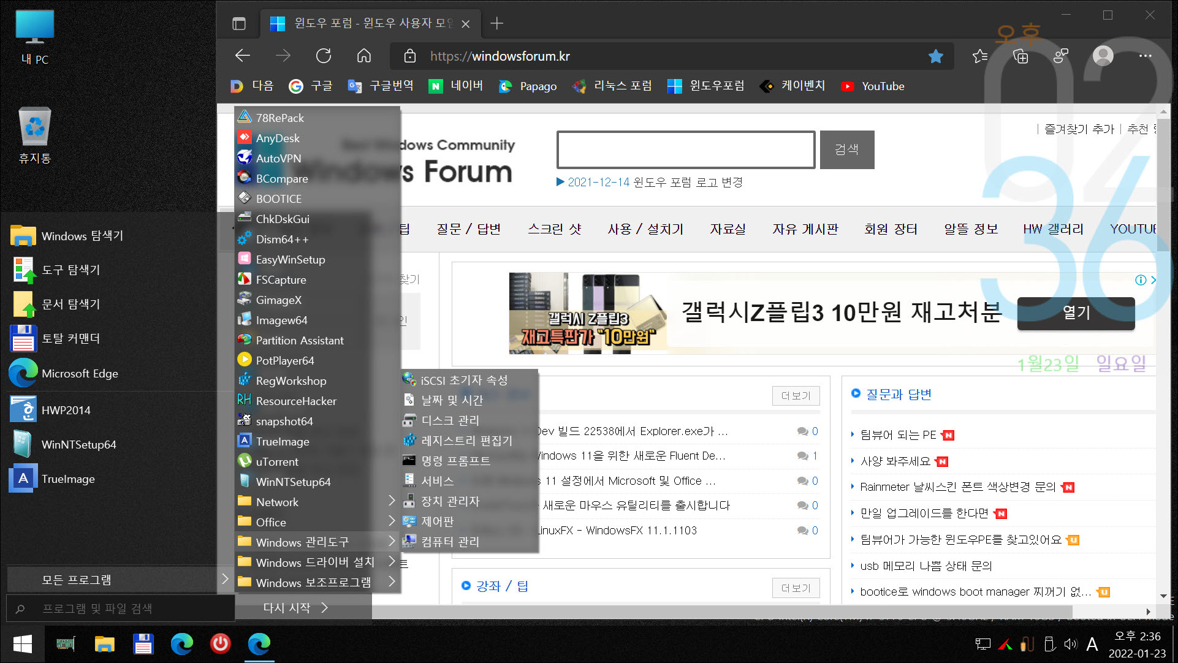The width and height of the screenshot is (1178, 663).
Task: Open GimageX imaging tool
Action: point(317,300)
